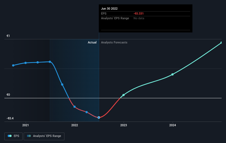The height and width of the screenshot is (143, 226).
Task: Click the Analysts Forecasts section label
Action: tap(114, 42)
